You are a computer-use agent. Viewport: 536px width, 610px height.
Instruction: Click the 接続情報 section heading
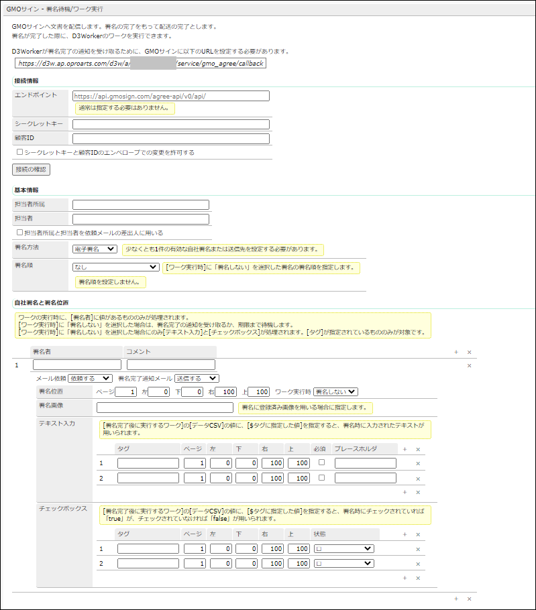click(26, 81)
